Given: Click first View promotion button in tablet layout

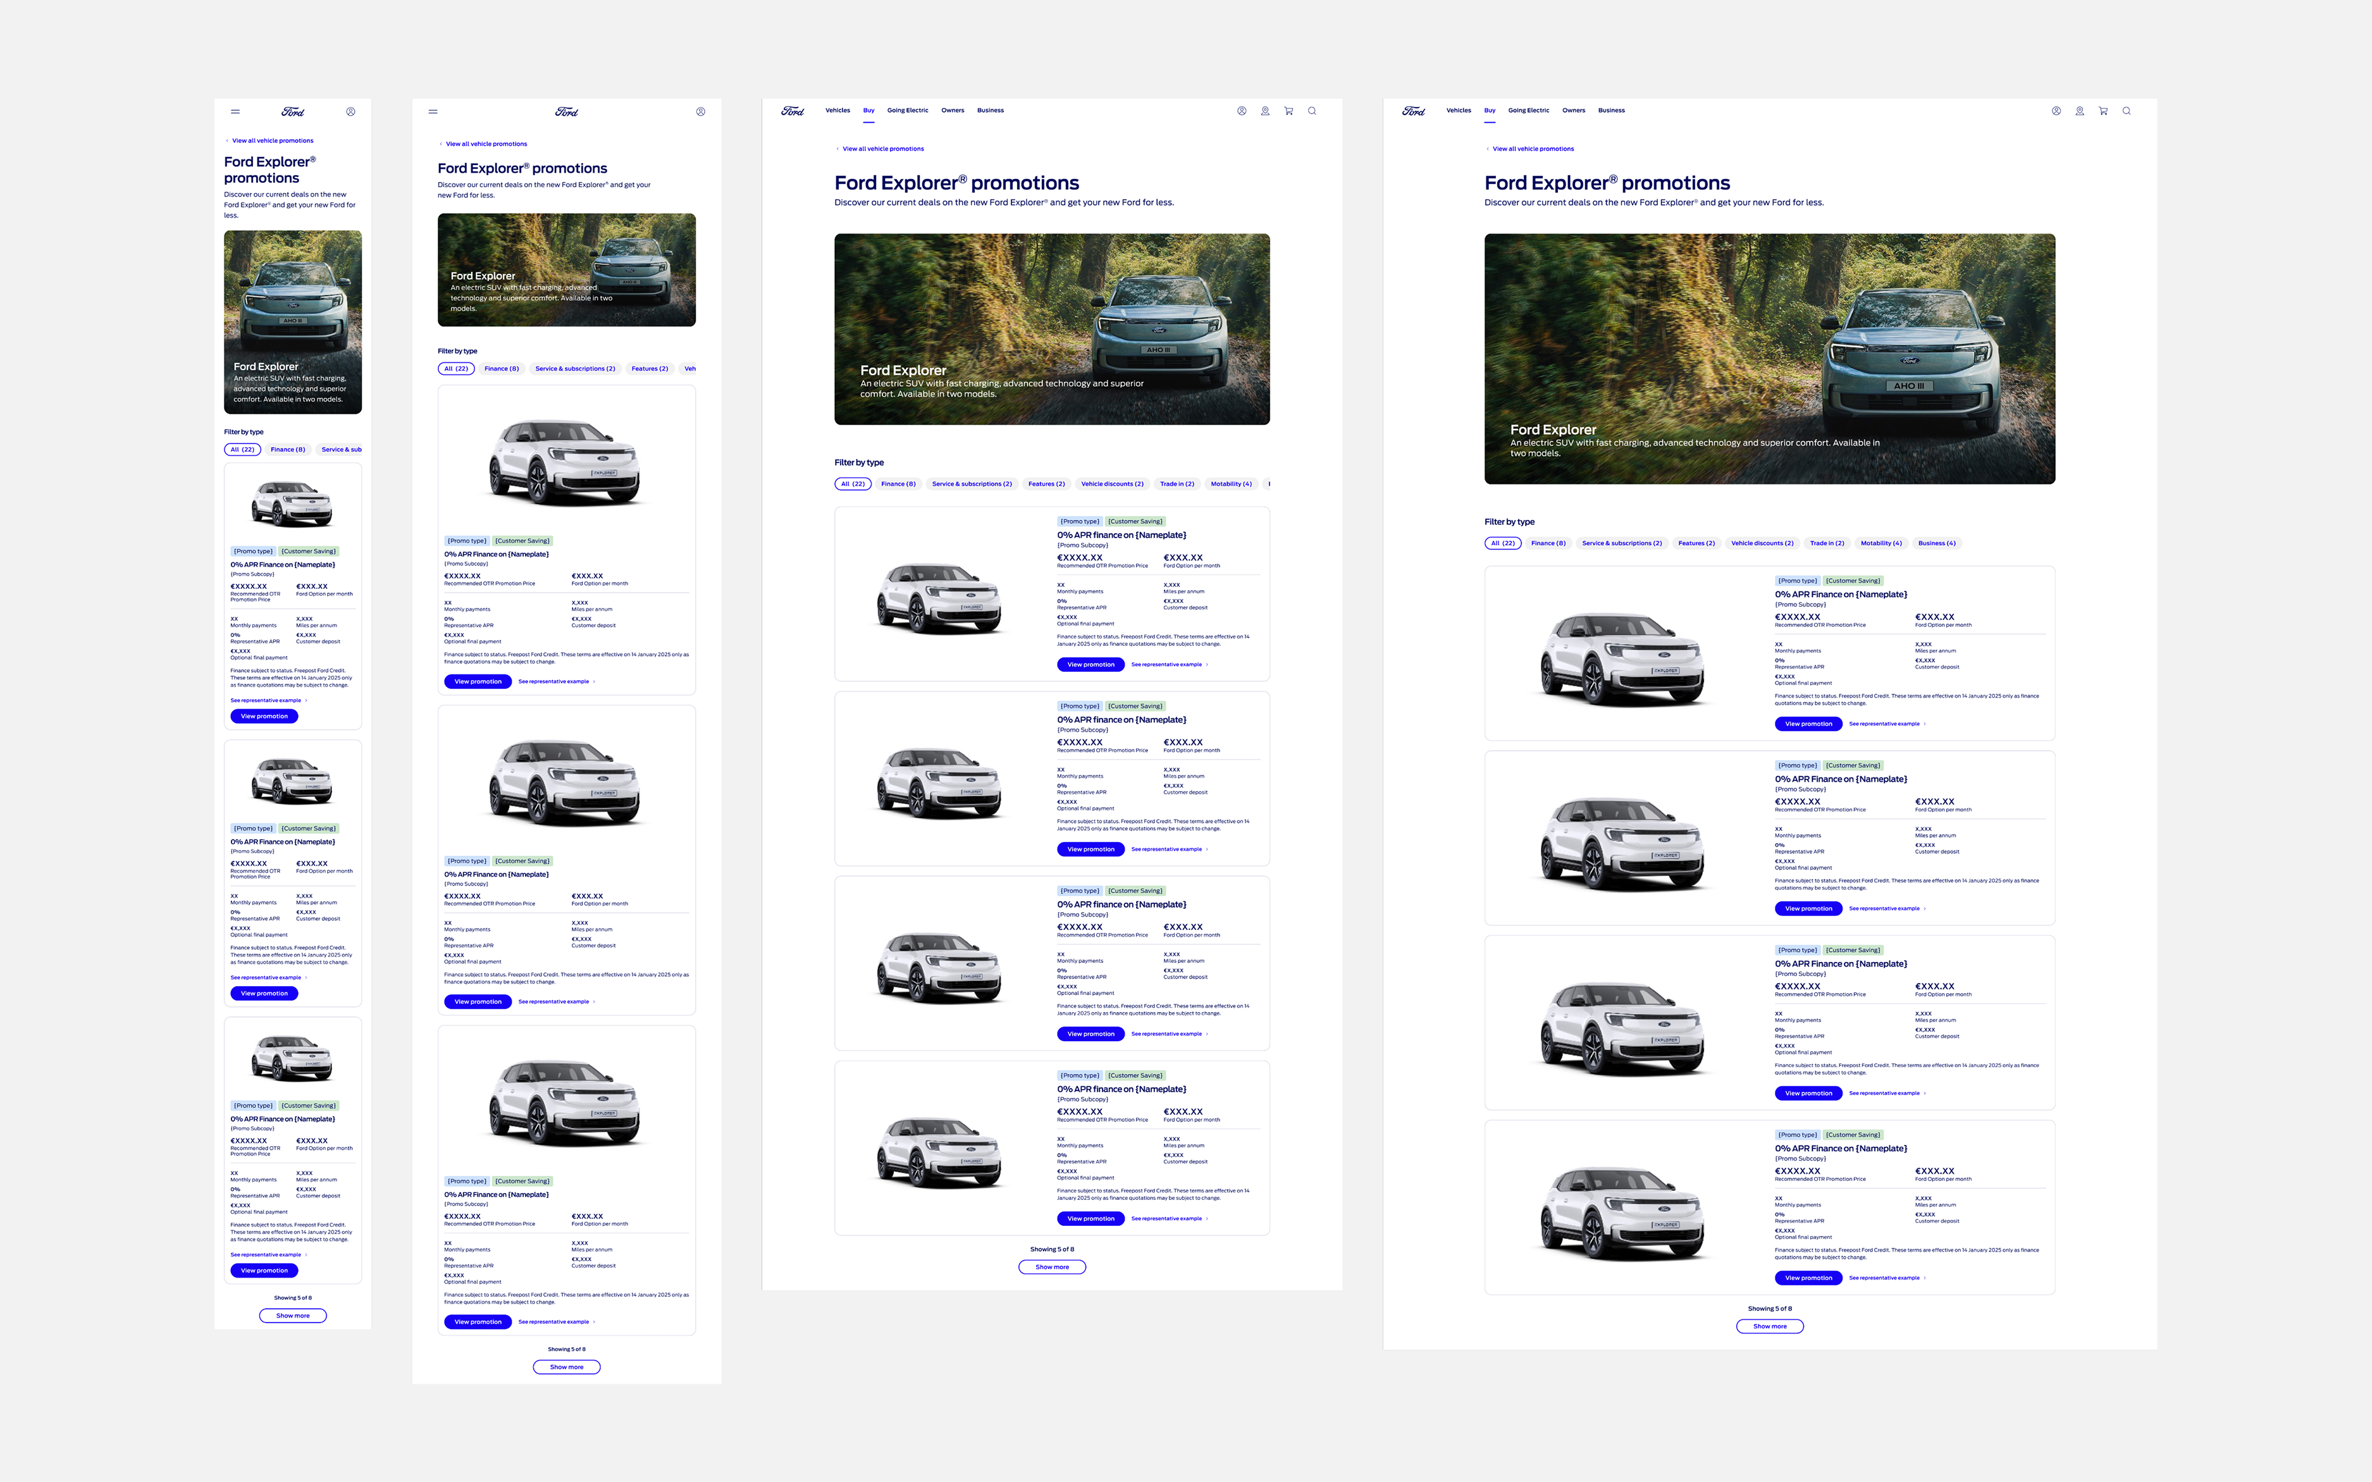Looking at the screenshot, I should (478, 681).
